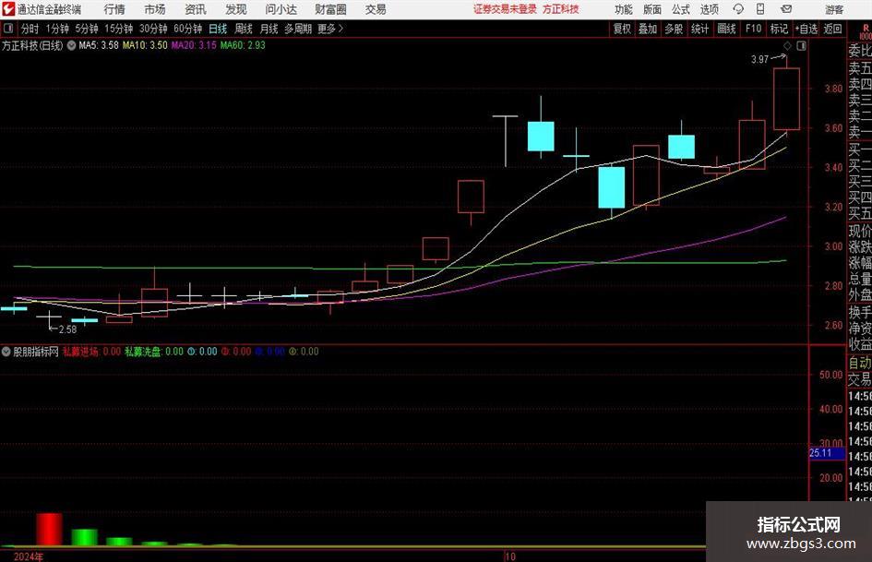Click the 私募洗盘: 0.00 indicator label
This screenshot has height=562, width=872.
[x=154, y=352]
